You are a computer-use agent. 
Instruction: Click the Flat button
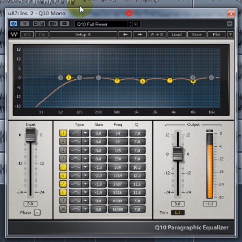tap(216, 34)
